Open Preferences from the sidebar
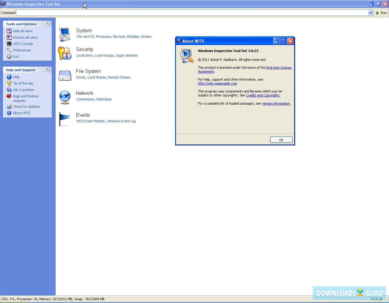The height and width of the screenshot is (303, 389). tap(22, 50)
